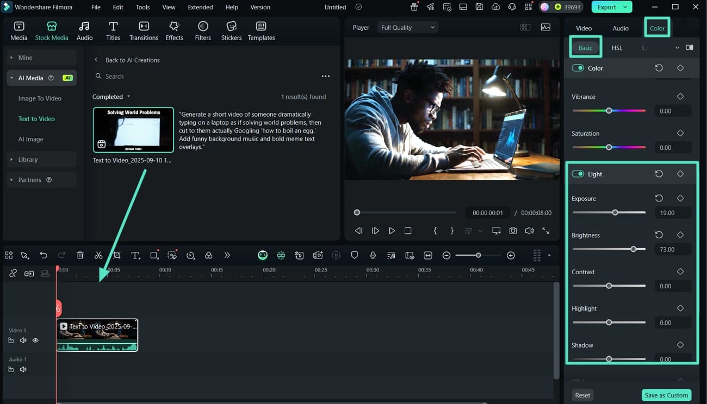Click the undo arrow in timeline toolbar

click(x=44, y=255)
